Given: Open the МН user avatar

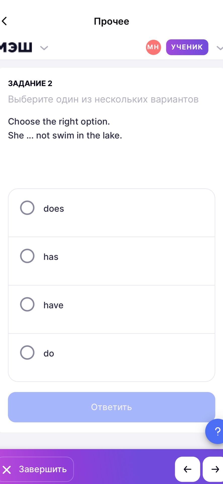Looking at the screenshot, I should click(x=153, y=47).
